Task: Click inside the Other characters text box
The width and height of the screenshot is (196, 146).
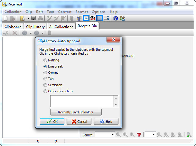Action: point(82,101)
